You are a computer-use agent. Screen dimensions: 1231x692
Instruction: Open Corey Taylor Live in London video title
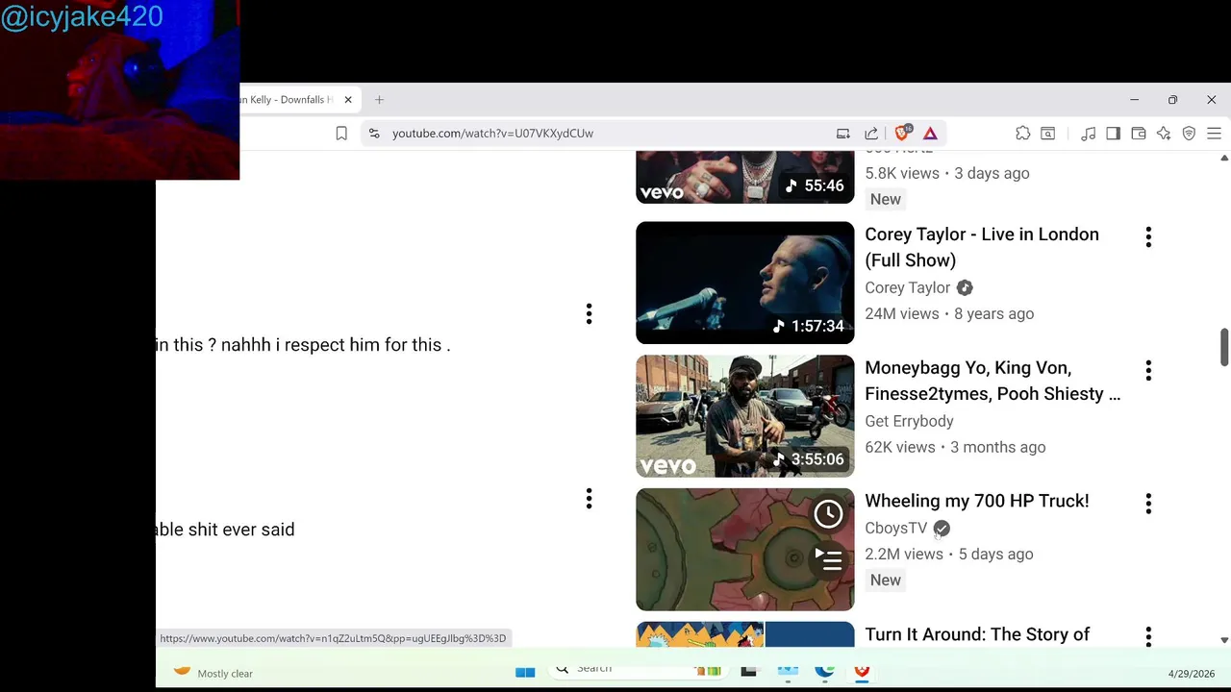[x=982, y=247]
